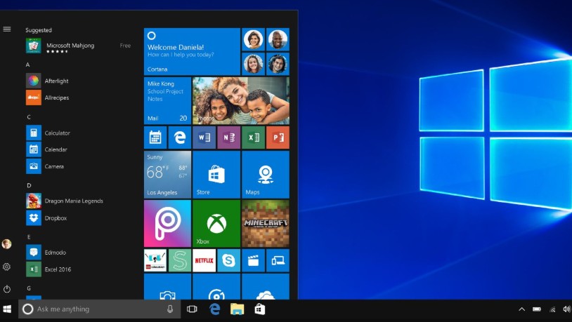Open the Weather tile for Los Angeles

167,175
